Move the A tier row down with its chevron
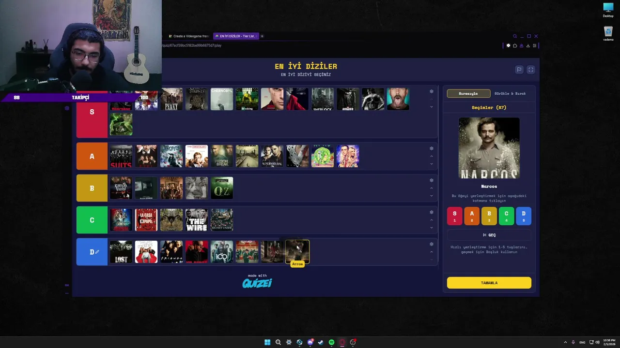620x348 pixels. 432,164
